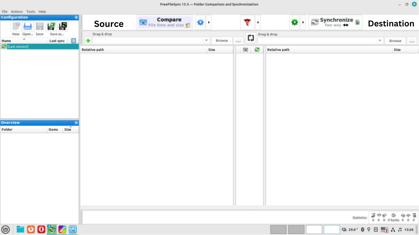Click the source folder path field
This screenshot has width=419, height=235.
click(x=148, y=40)
